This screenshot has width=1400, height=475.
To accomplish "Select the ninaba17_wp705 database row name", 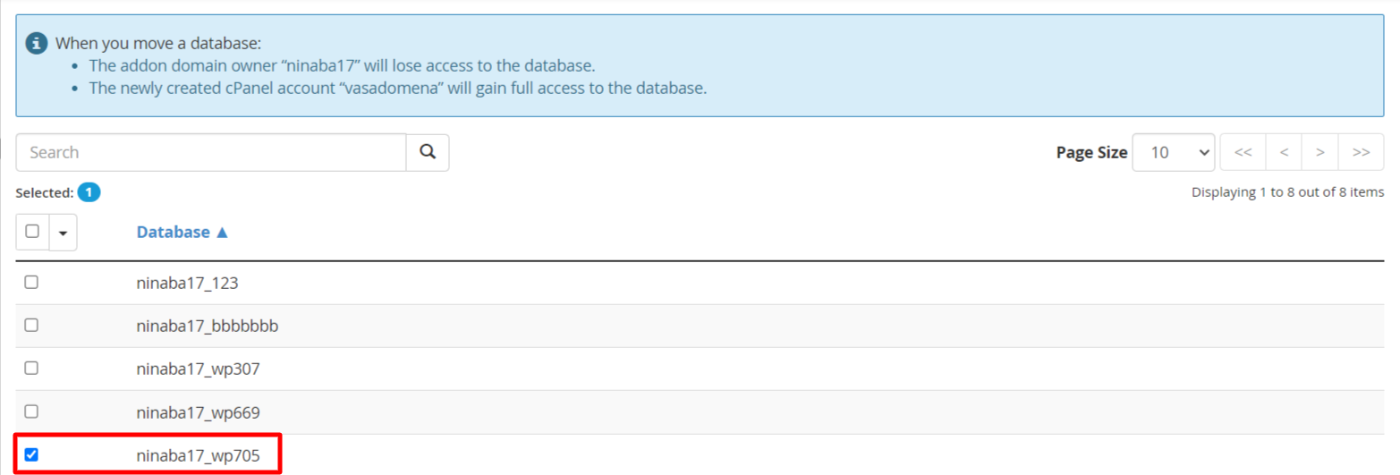I will coord(198,456).
